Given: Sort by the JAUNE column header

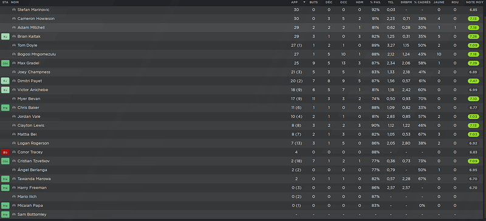Looking at the screenshot, I should tap(439, 2).
